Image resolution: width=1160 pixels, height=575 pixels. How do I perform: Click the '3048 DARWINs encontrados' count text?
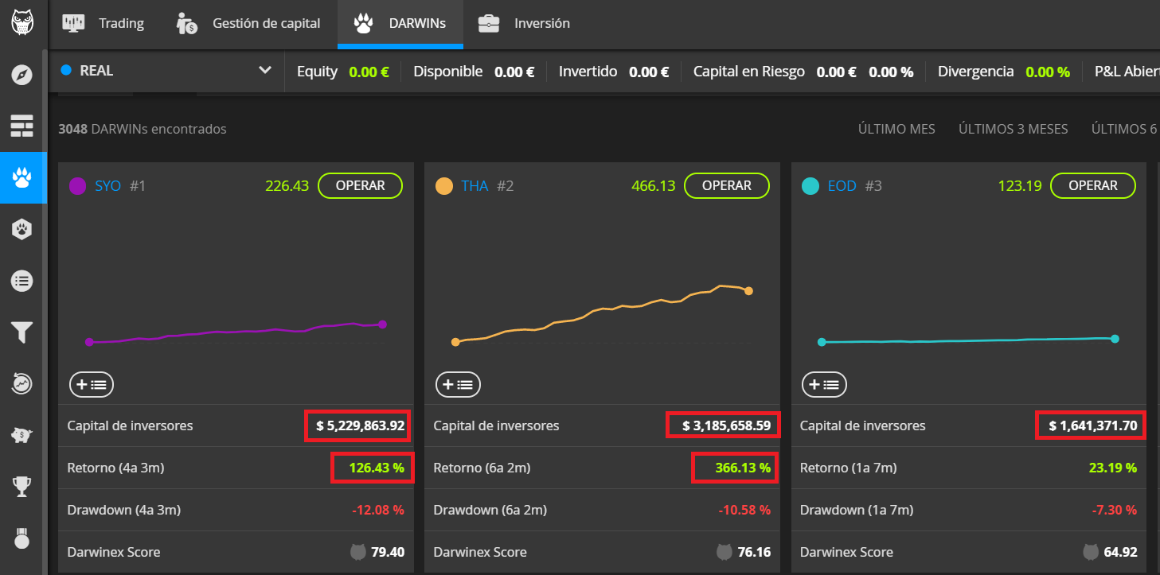(143, 129)
